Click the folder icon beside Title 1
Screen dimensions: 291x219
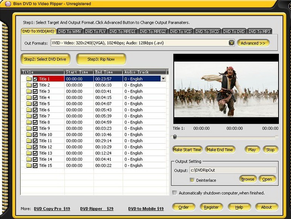(29, 79)
